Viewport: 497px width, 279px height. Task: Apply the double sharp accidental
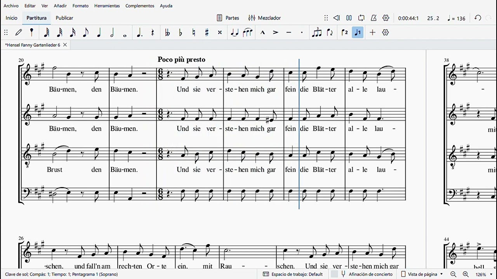point(220,33)
